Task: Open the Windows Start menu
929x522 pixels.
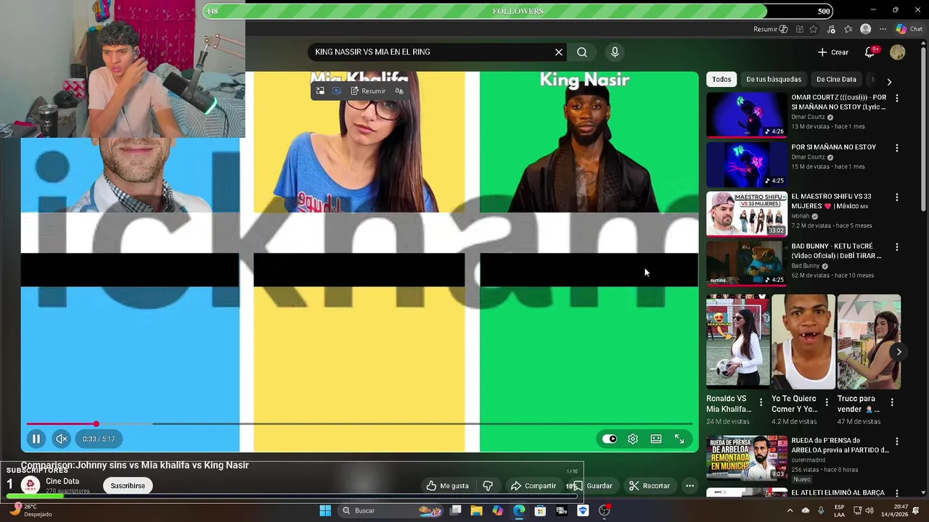Action: pyautogui.click(x=325, y=510)
